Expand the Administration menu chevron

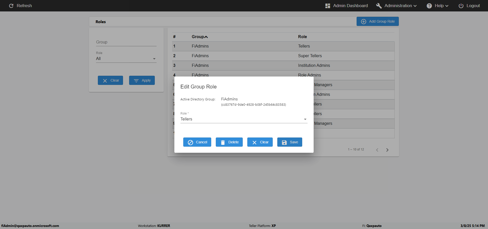(x=415, y=6)
